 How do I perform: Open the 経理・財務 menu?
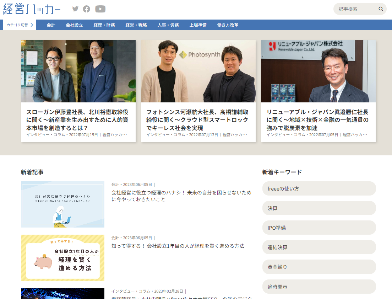coord(104,25)
